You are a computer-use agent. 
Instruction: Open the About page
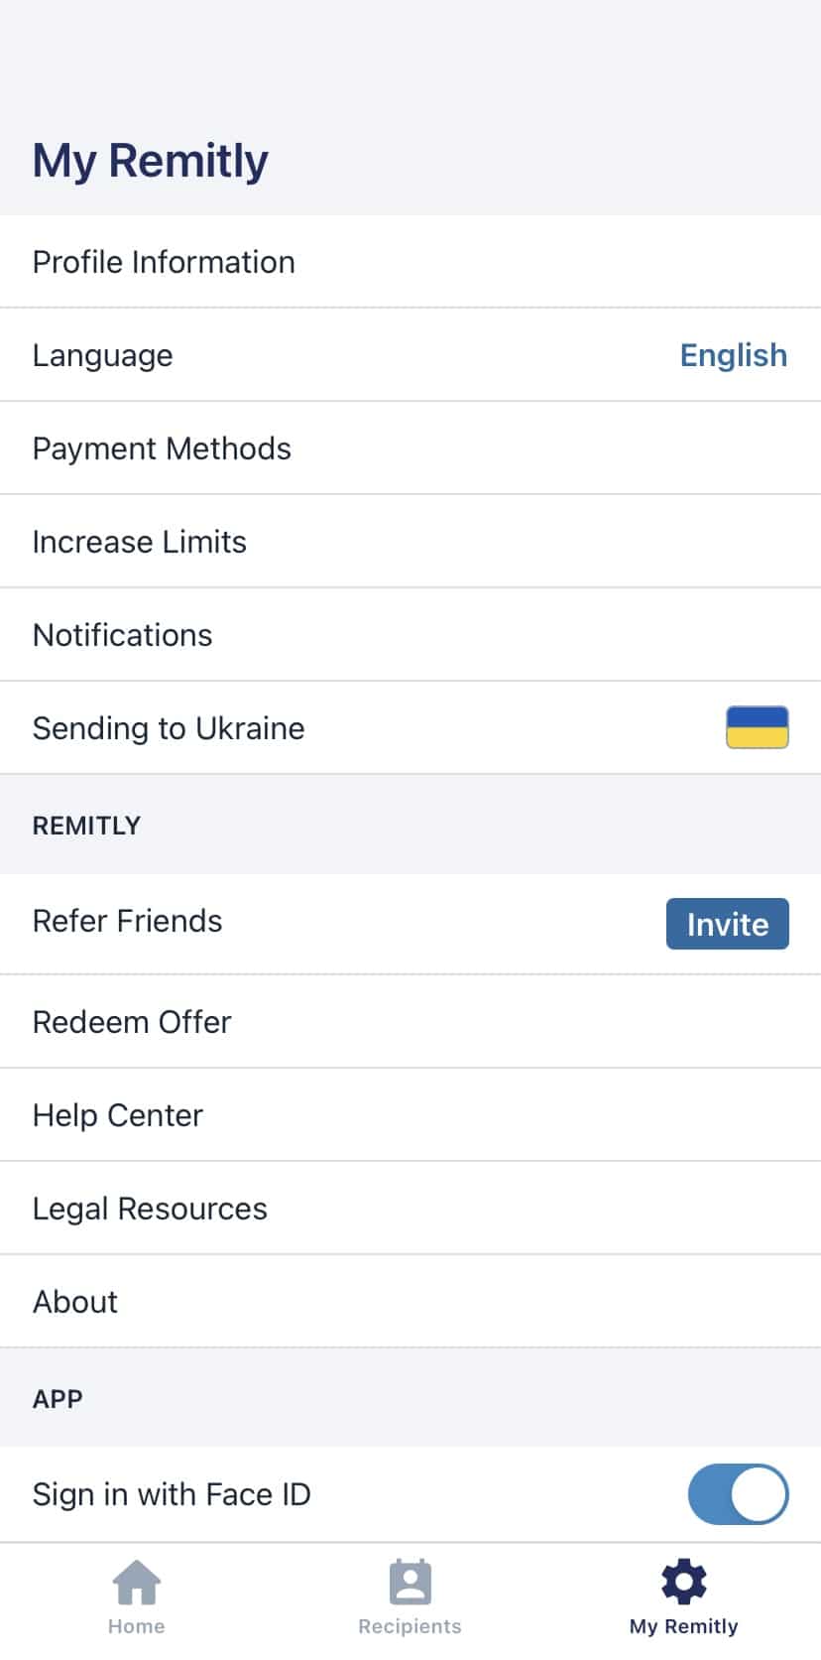(410, 1302)
